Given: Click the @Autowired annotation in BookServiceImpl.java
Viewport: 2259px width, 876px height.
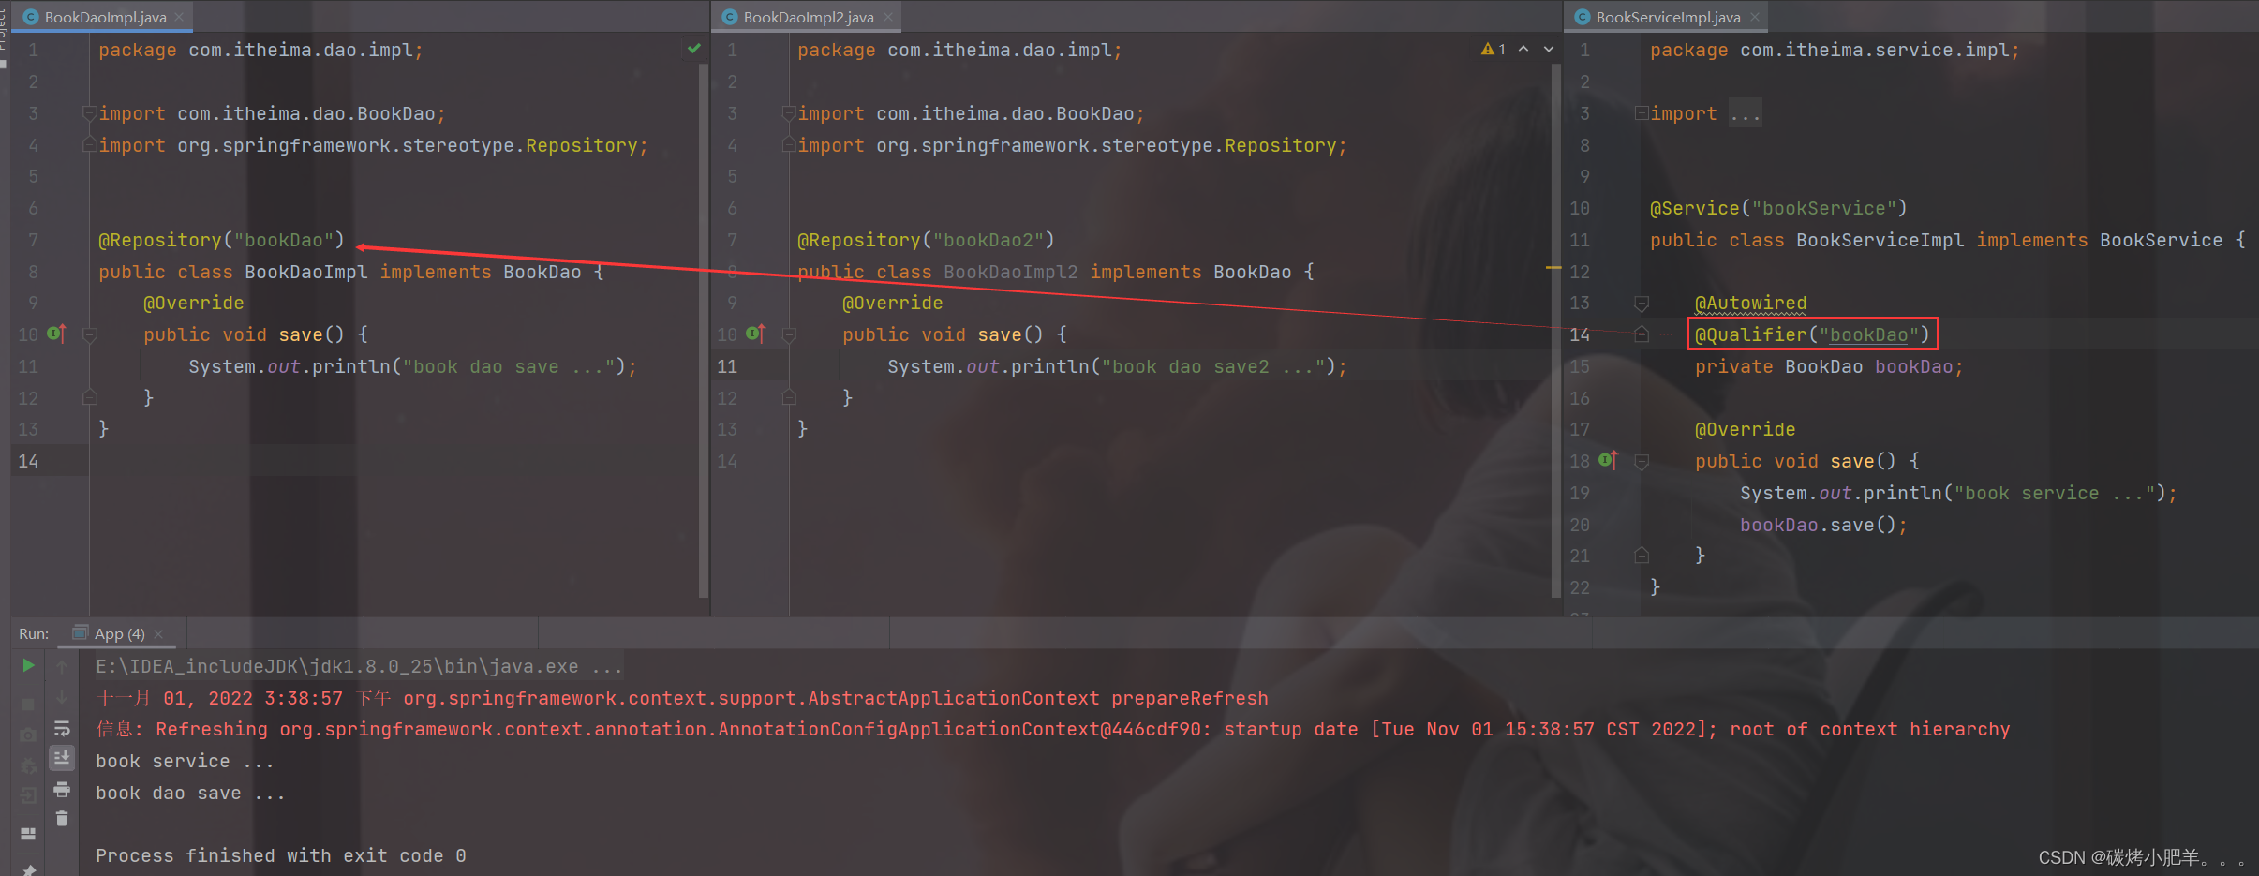Looking at the screenshot, I should [1750, 303].
